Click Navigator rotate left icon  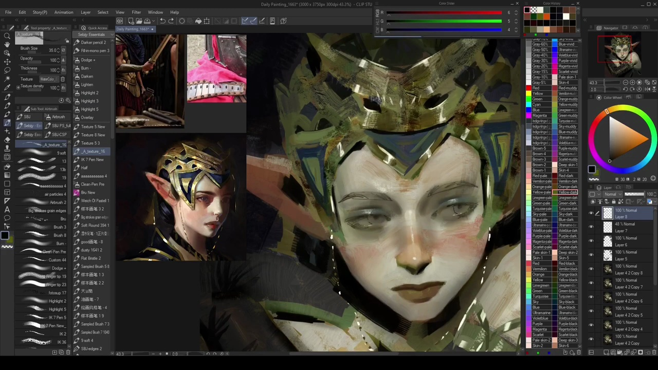point(625,89)
